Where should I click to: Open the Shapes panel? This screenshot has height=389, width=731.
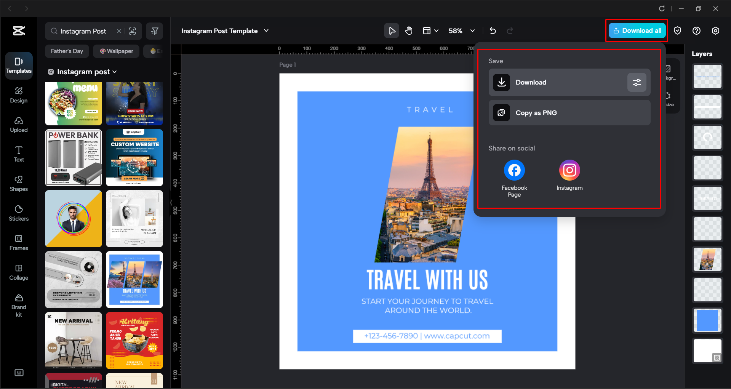(19, 183)
